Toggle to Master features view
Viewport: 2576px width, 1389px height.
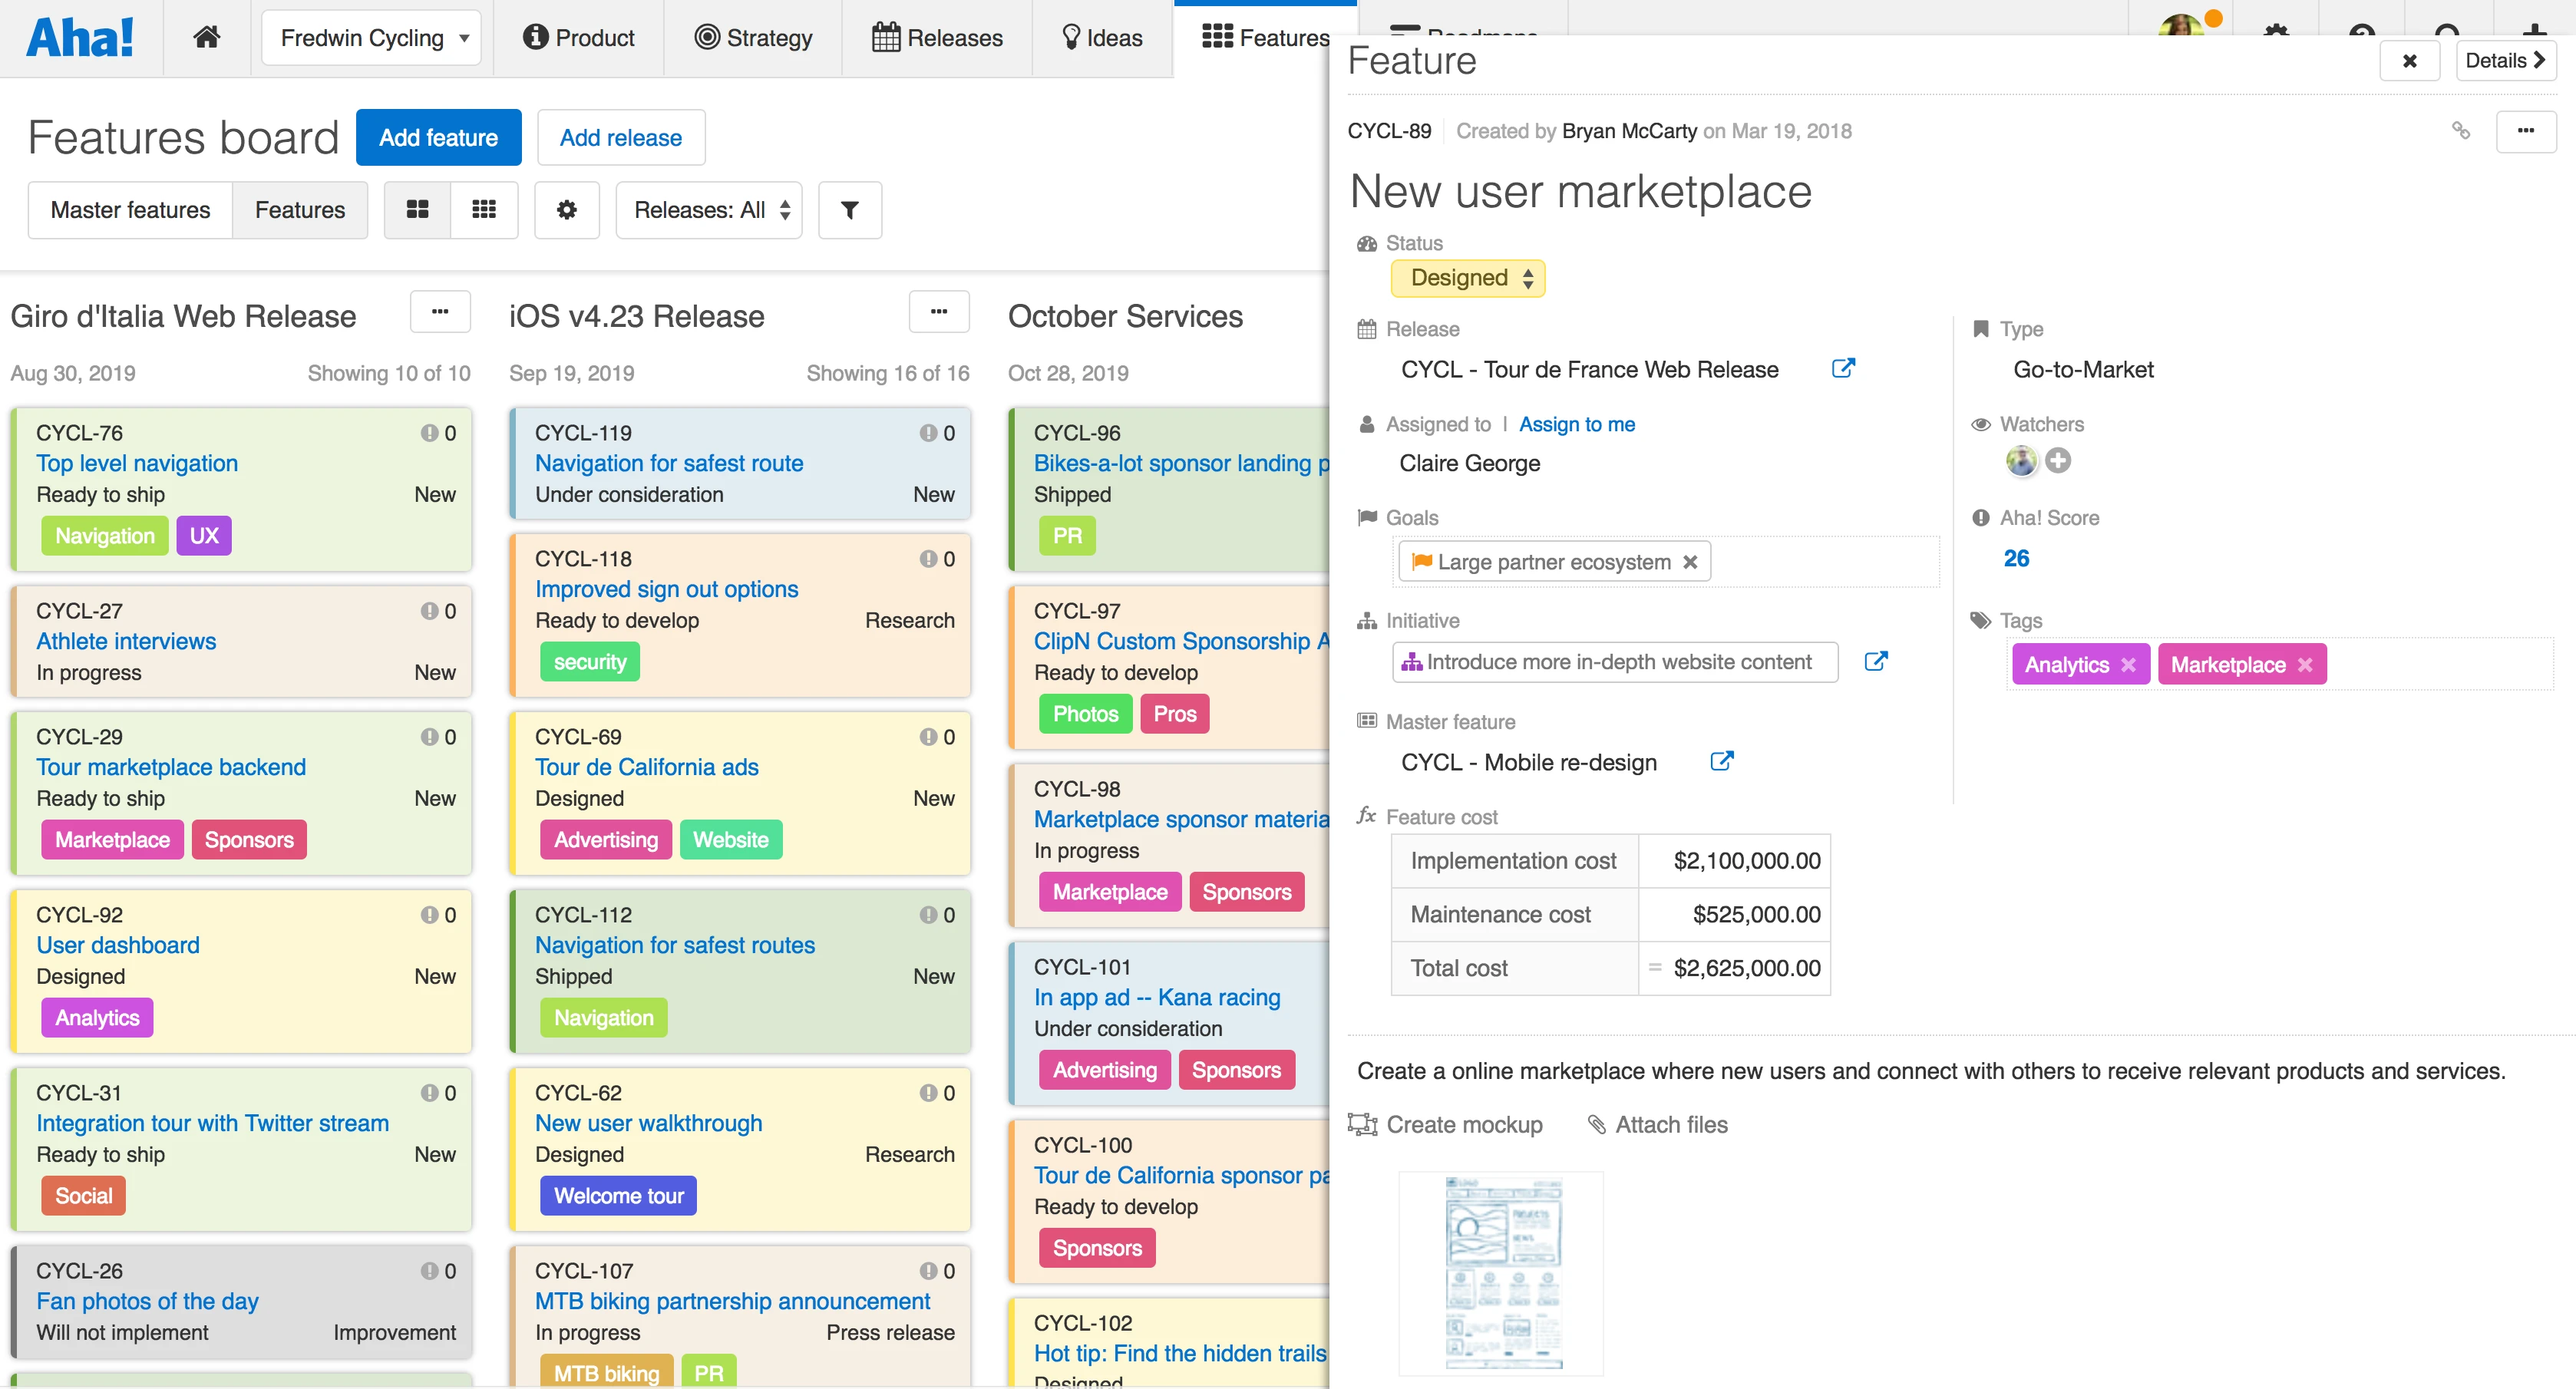(x=130, y=210)
